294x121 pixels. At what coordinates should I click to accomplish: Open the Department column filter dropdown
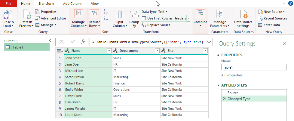point(157,51)
